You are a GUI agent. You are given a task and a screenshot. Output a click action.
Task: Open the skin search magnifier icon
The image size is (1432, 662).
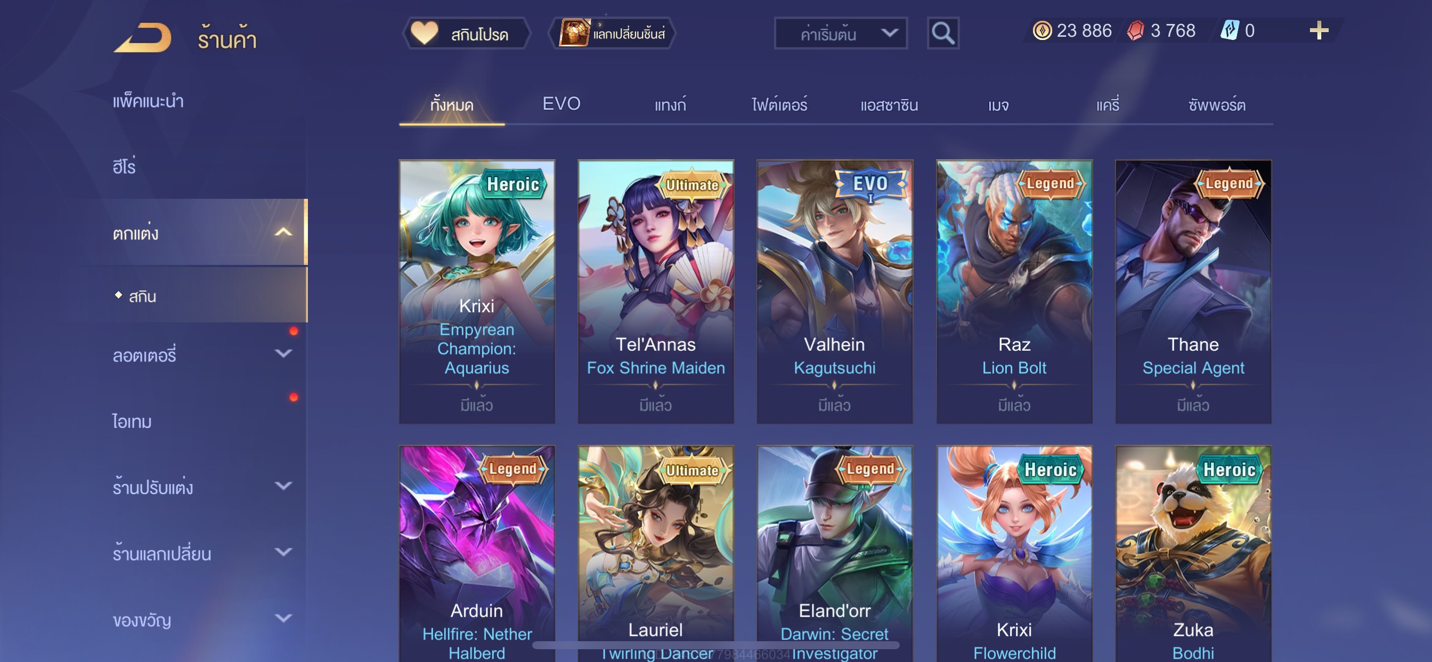(x=943, y=34)
